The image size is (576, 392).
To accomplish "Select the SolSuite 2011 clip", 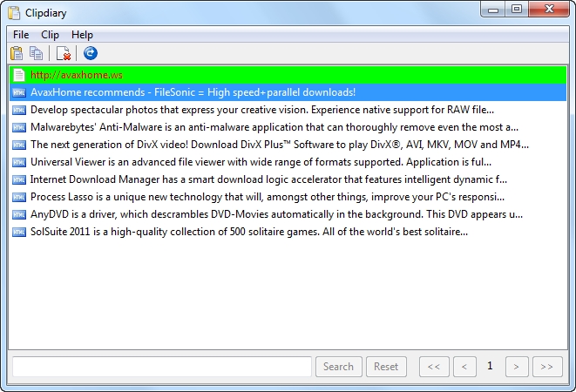I will [288, 232].
